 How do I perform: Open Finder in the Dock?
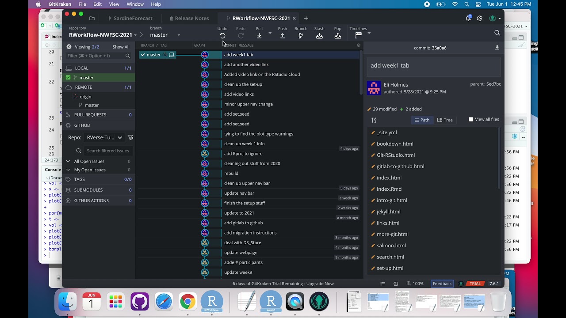(x=68, y=302)
